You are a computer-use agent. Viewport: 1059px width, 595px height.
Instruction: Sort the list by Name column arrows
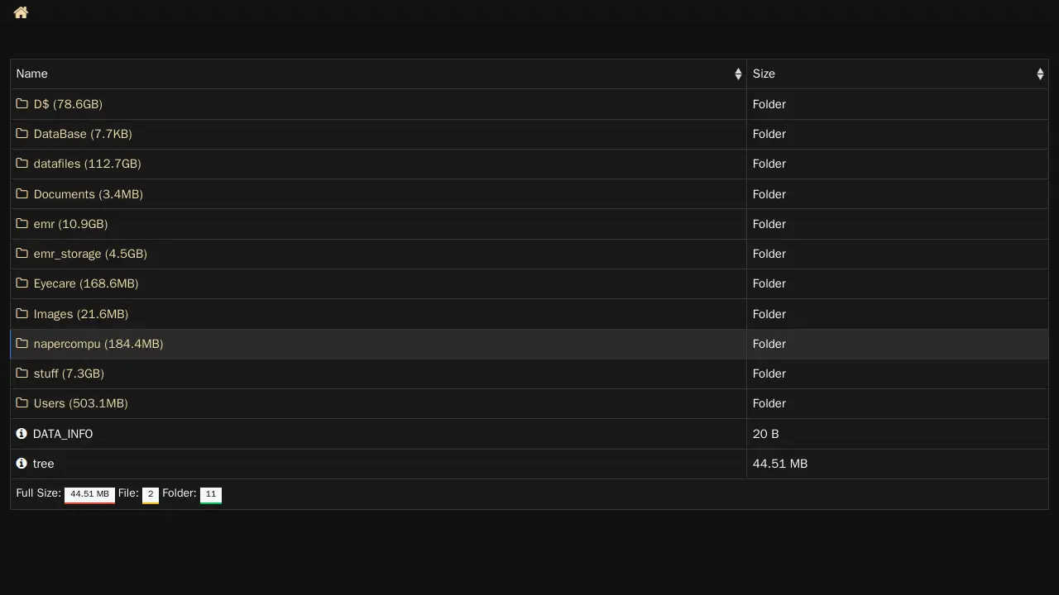[738, 74]
